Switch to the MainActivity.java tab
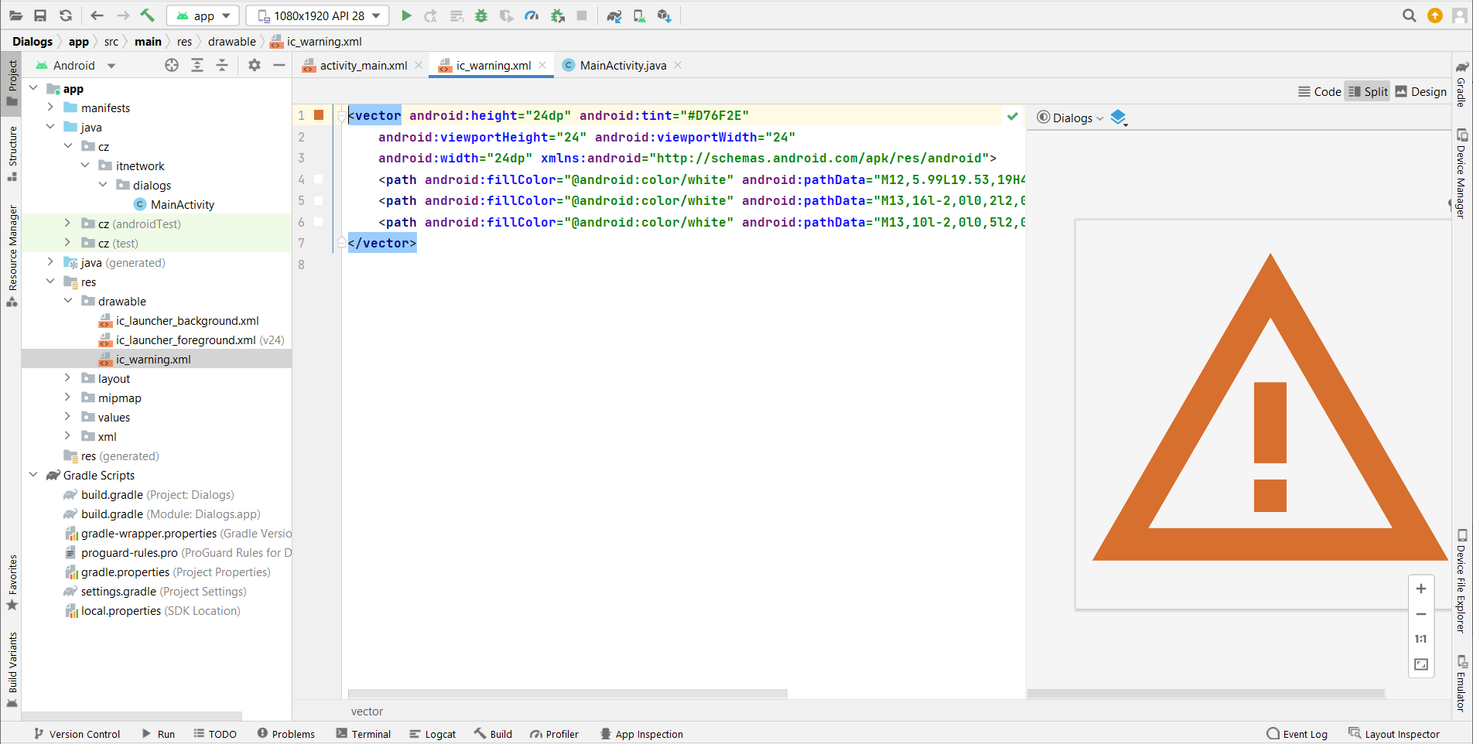The width and height of the screenshot is (1473, 744). tap(622, 66)
